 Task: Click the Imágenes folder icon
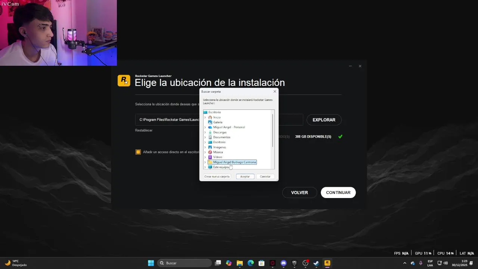click(x=210, y=147)
